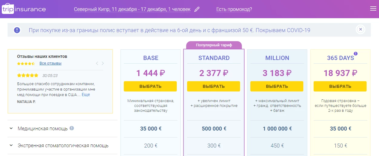Show previous customer review arrow
Viewport: 379px width, 156px height.
point(97,63)
